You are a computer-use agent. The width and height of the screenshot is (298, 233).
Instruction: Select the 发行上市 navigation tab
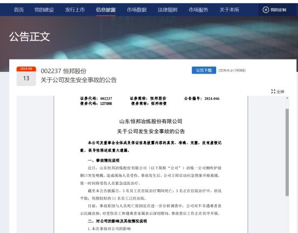click(75, 10)
